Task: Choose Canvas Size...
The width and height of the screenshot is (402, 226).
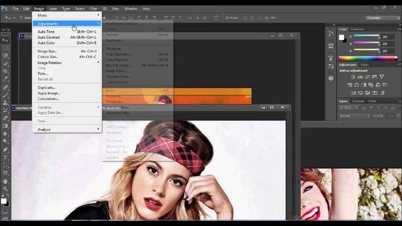Action: coord(67,57)
